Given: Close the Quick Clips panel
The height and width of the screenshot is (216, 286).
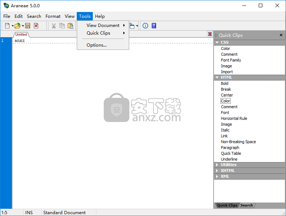Looking at the screenshot, I should pyautogui.click(x=281, y=35).
